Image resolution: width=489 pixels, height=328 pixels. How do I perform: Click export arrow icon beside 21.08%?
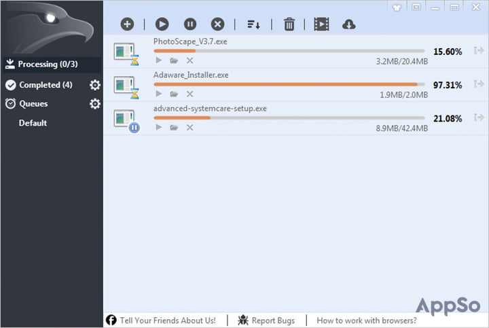coord(479,117)
